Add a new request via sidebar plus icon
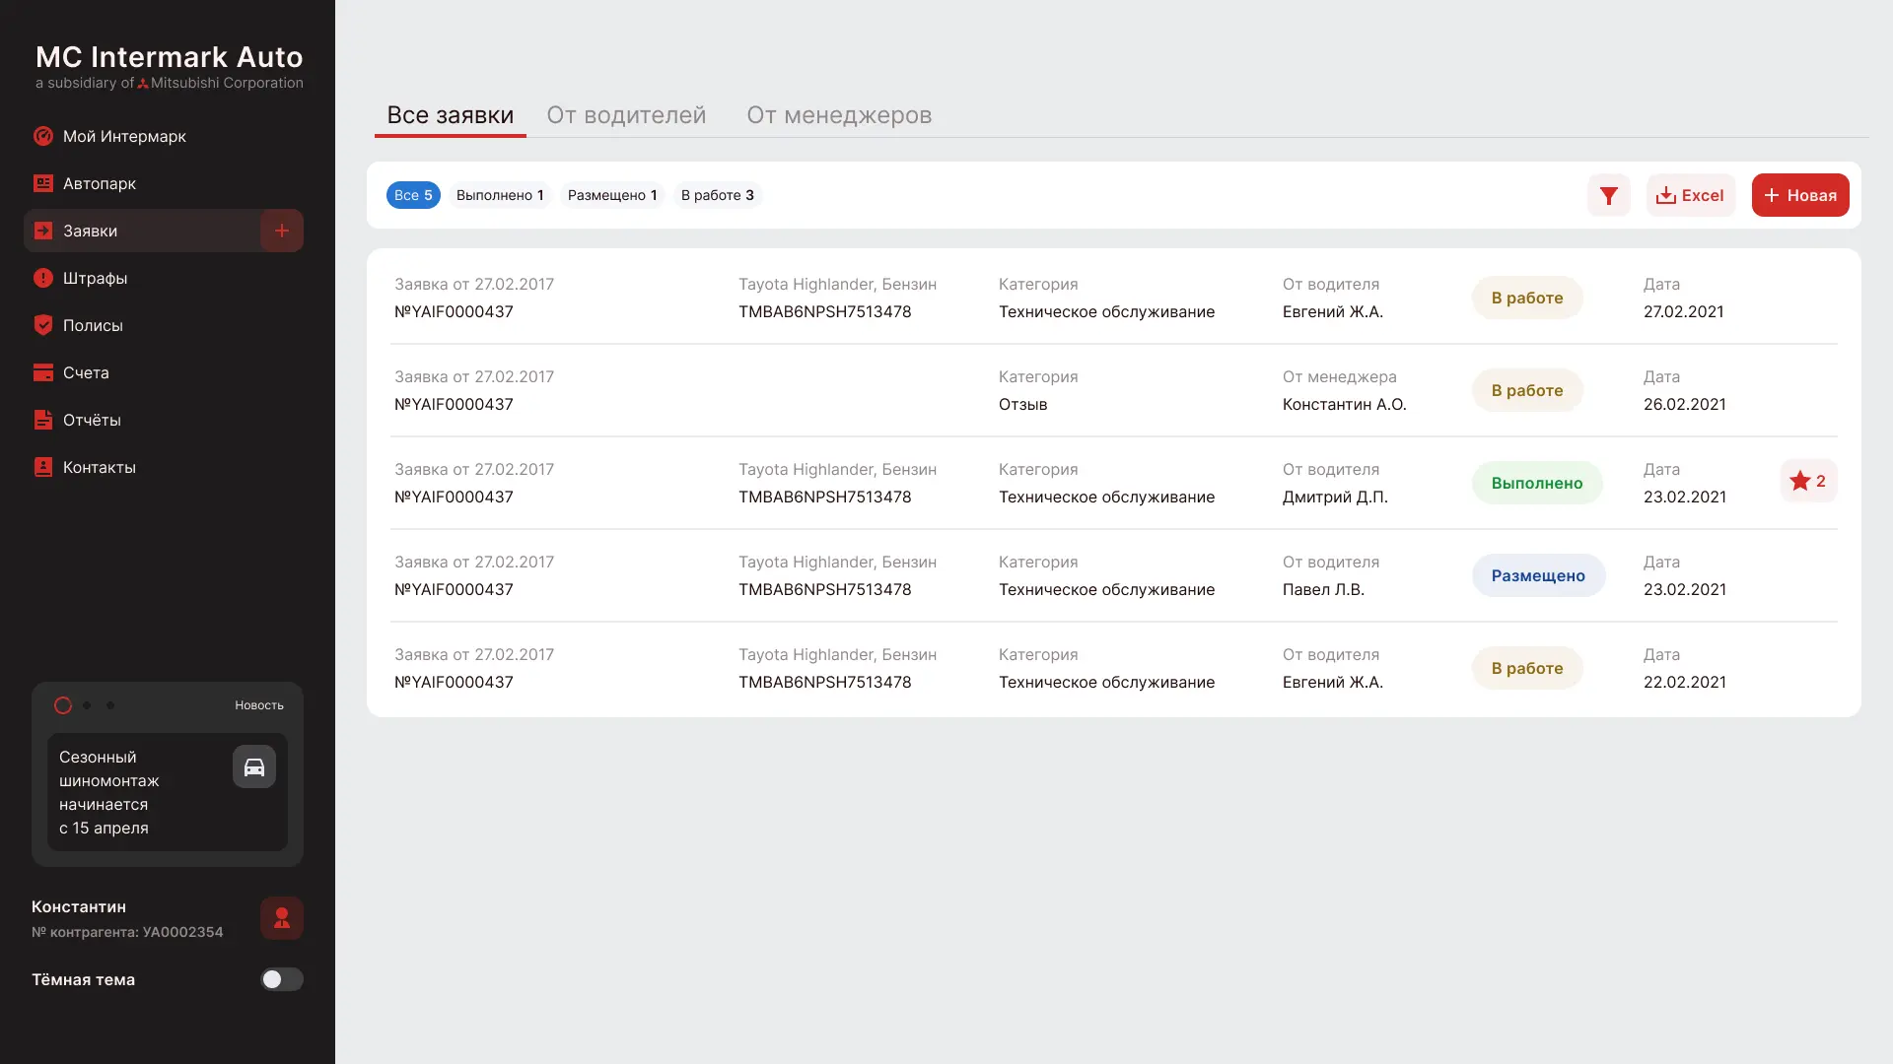The image size is (1893, 1064). click(x=282, y=231)
